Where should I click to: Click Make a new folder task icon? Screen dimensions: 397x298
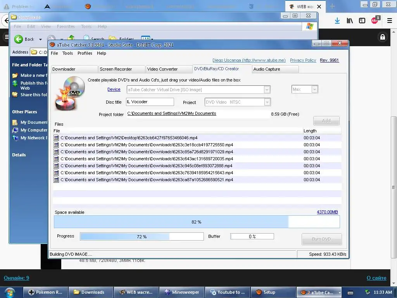click(x=15, y=75)
